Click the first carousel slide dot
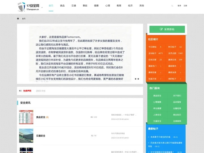Screen dimensions: 204x153 click(135, 79)
